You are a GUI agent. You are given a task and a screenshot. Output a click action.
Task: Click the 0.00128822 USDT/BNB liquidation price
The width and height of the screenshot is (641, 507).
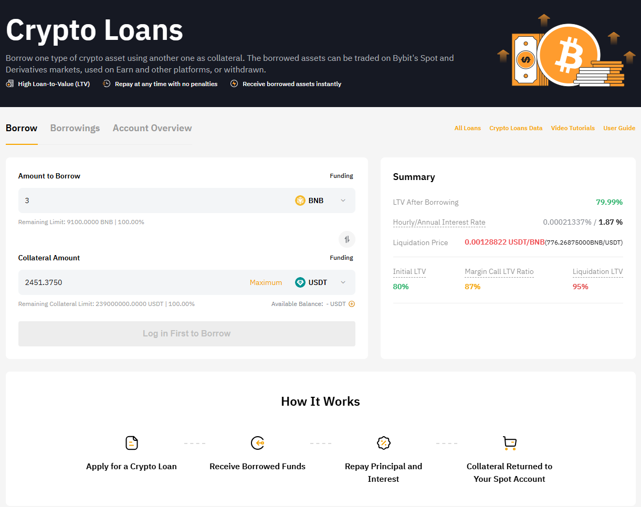pos(505,242)
